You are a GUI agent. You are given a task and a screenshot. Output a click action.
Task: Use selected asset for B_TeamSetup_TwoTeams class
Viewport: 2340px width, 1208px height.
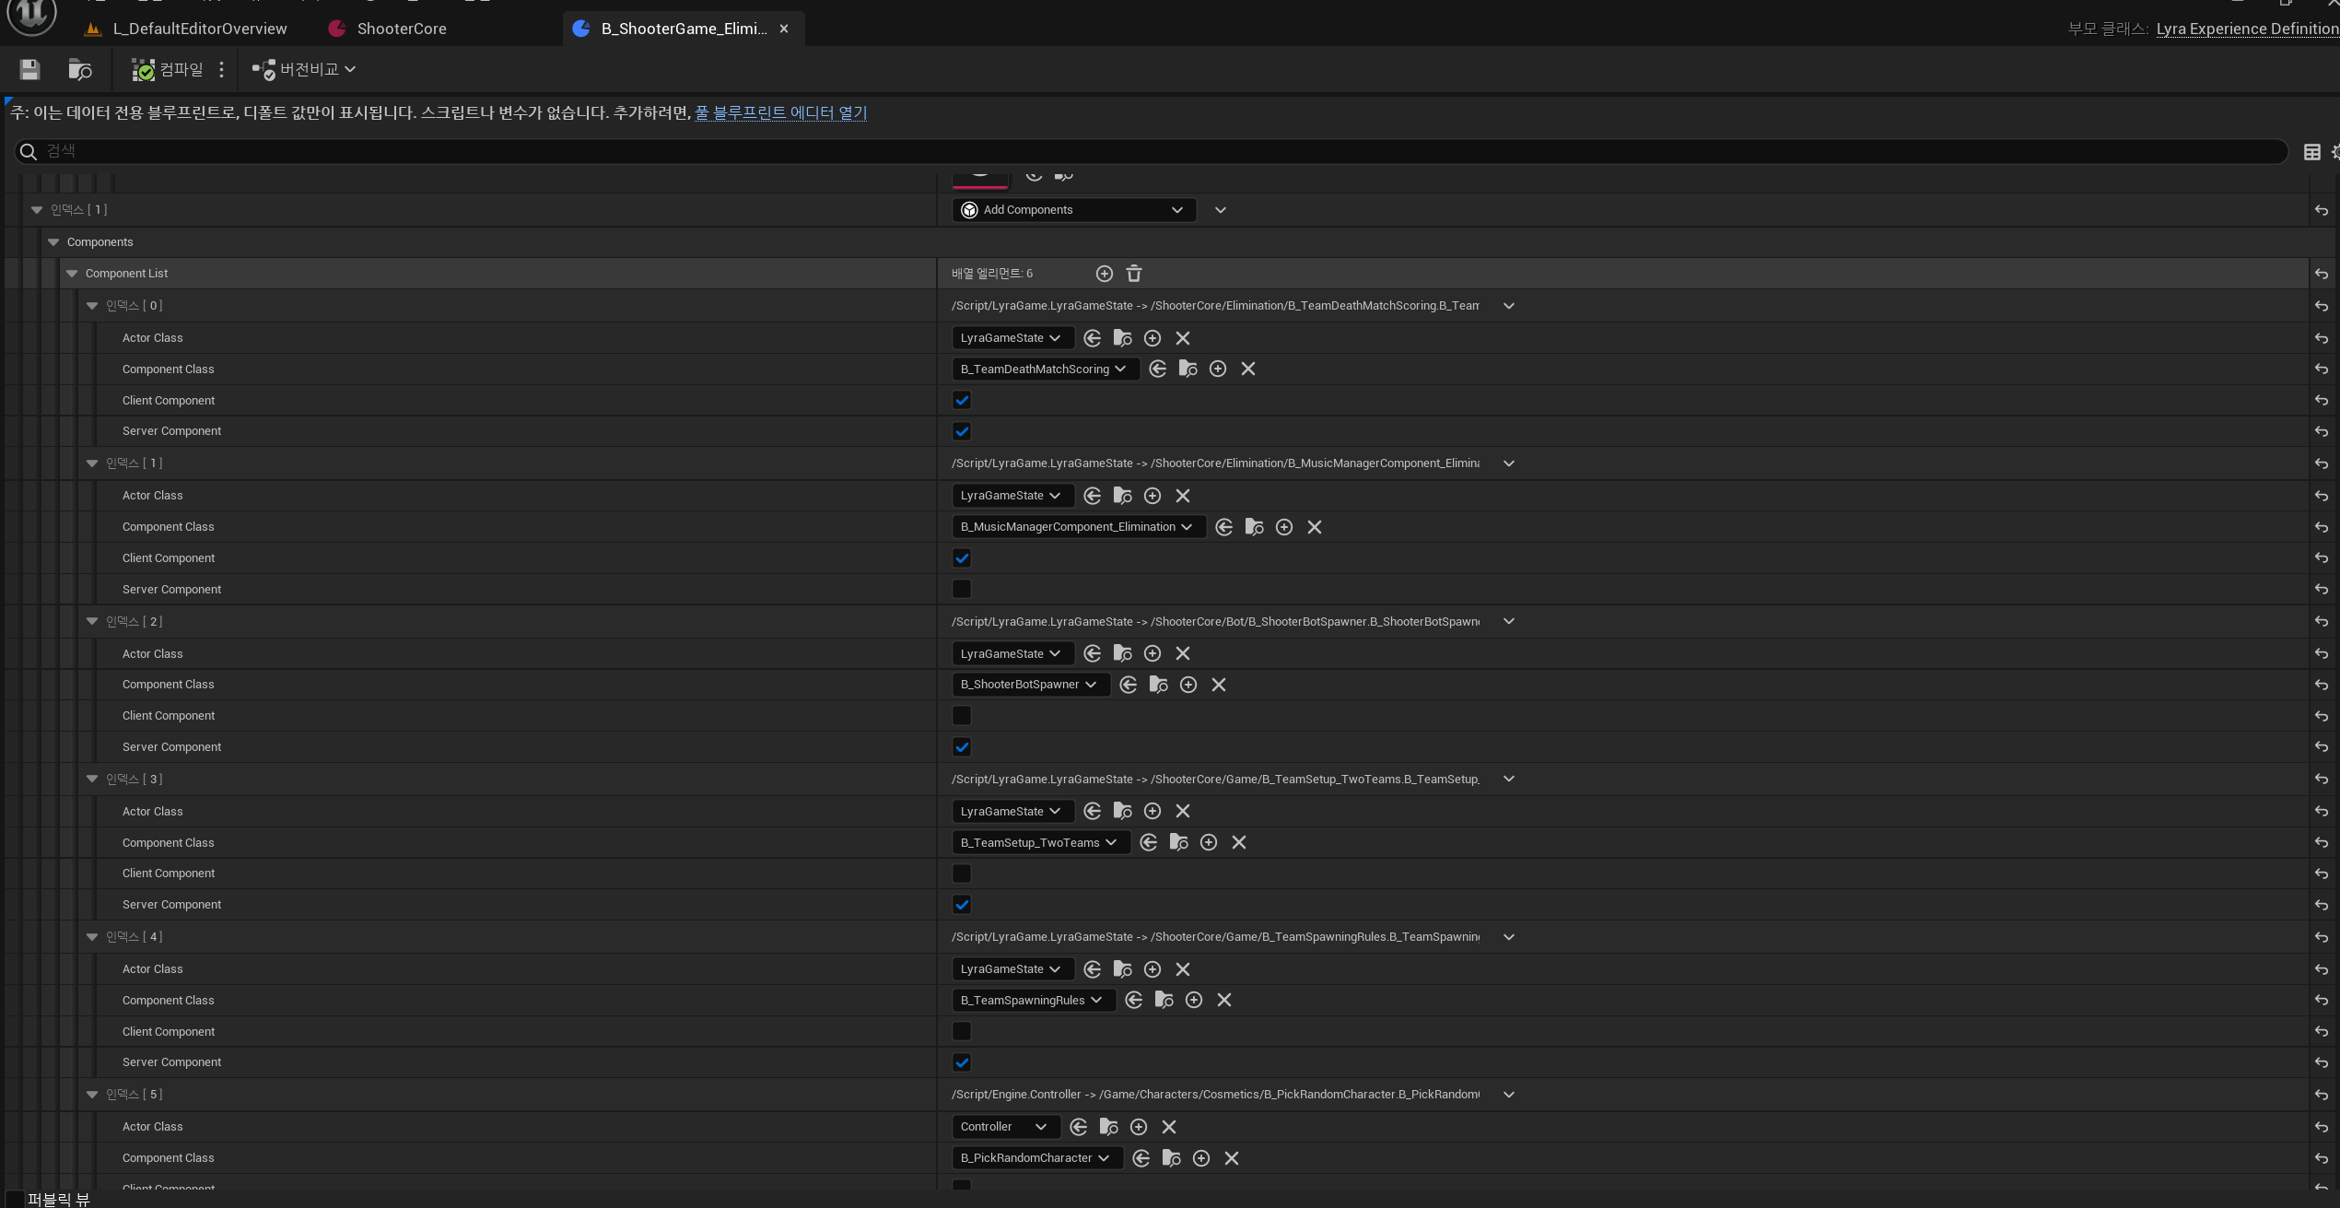click(x=1148, y=843)
